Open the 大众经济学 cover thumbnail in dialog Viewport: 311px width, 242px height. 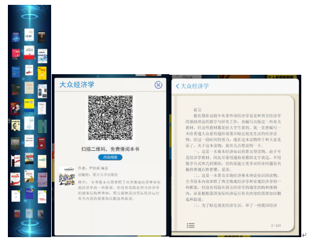click(x=67, y=176)
